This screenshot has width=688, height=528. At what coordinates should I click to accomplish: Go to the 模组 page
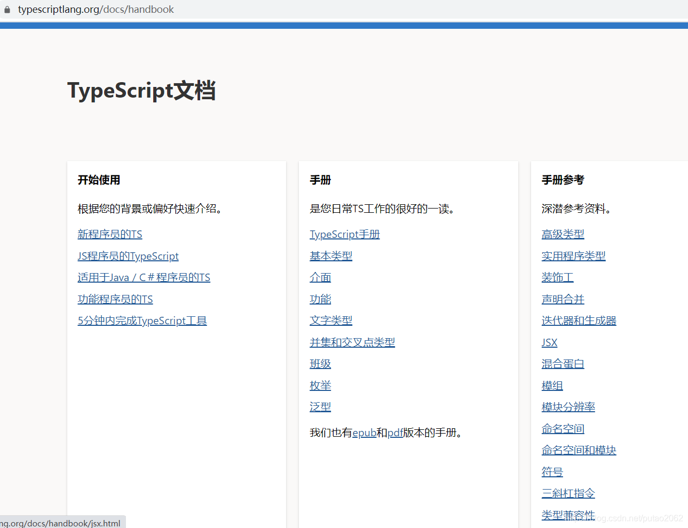click(x=552, y=385)
